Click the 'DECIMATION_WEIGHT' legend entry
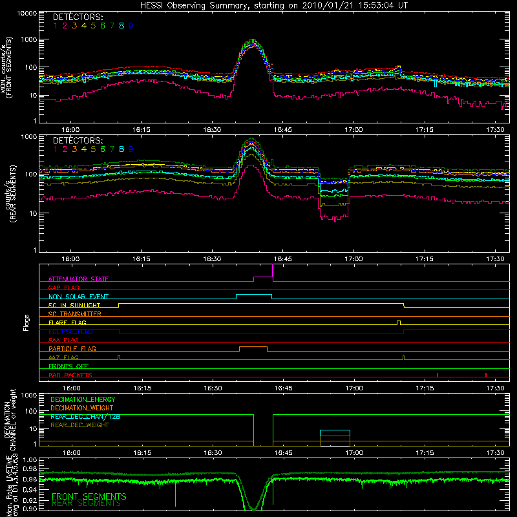The width and height of the screenshot is (517, 517). point(82,408)
